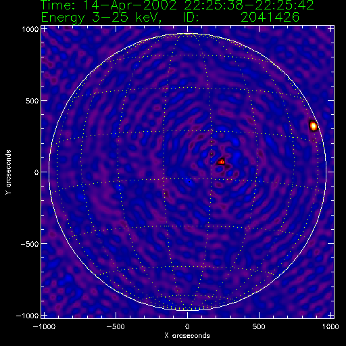Click the 'Y arcseconds' axis label
The width and height of the screenshot is (346, 346).
8,172
